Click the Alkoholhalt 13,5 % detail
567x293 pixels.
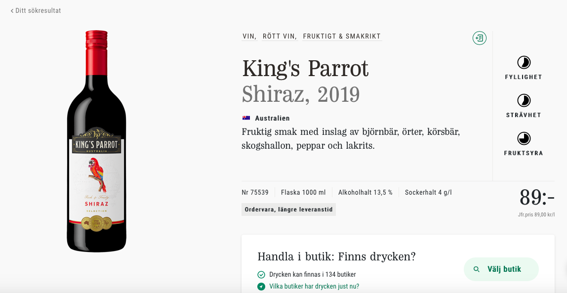365,193
